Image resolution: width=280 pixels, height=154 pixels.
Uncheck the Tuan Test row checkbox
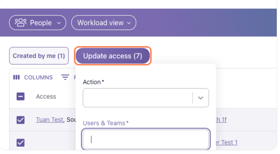point(20,120)
